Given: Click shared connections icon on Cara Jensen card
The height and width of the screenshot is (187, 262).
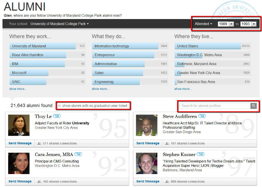Looking at the screenshot, I should pos(39,182).
